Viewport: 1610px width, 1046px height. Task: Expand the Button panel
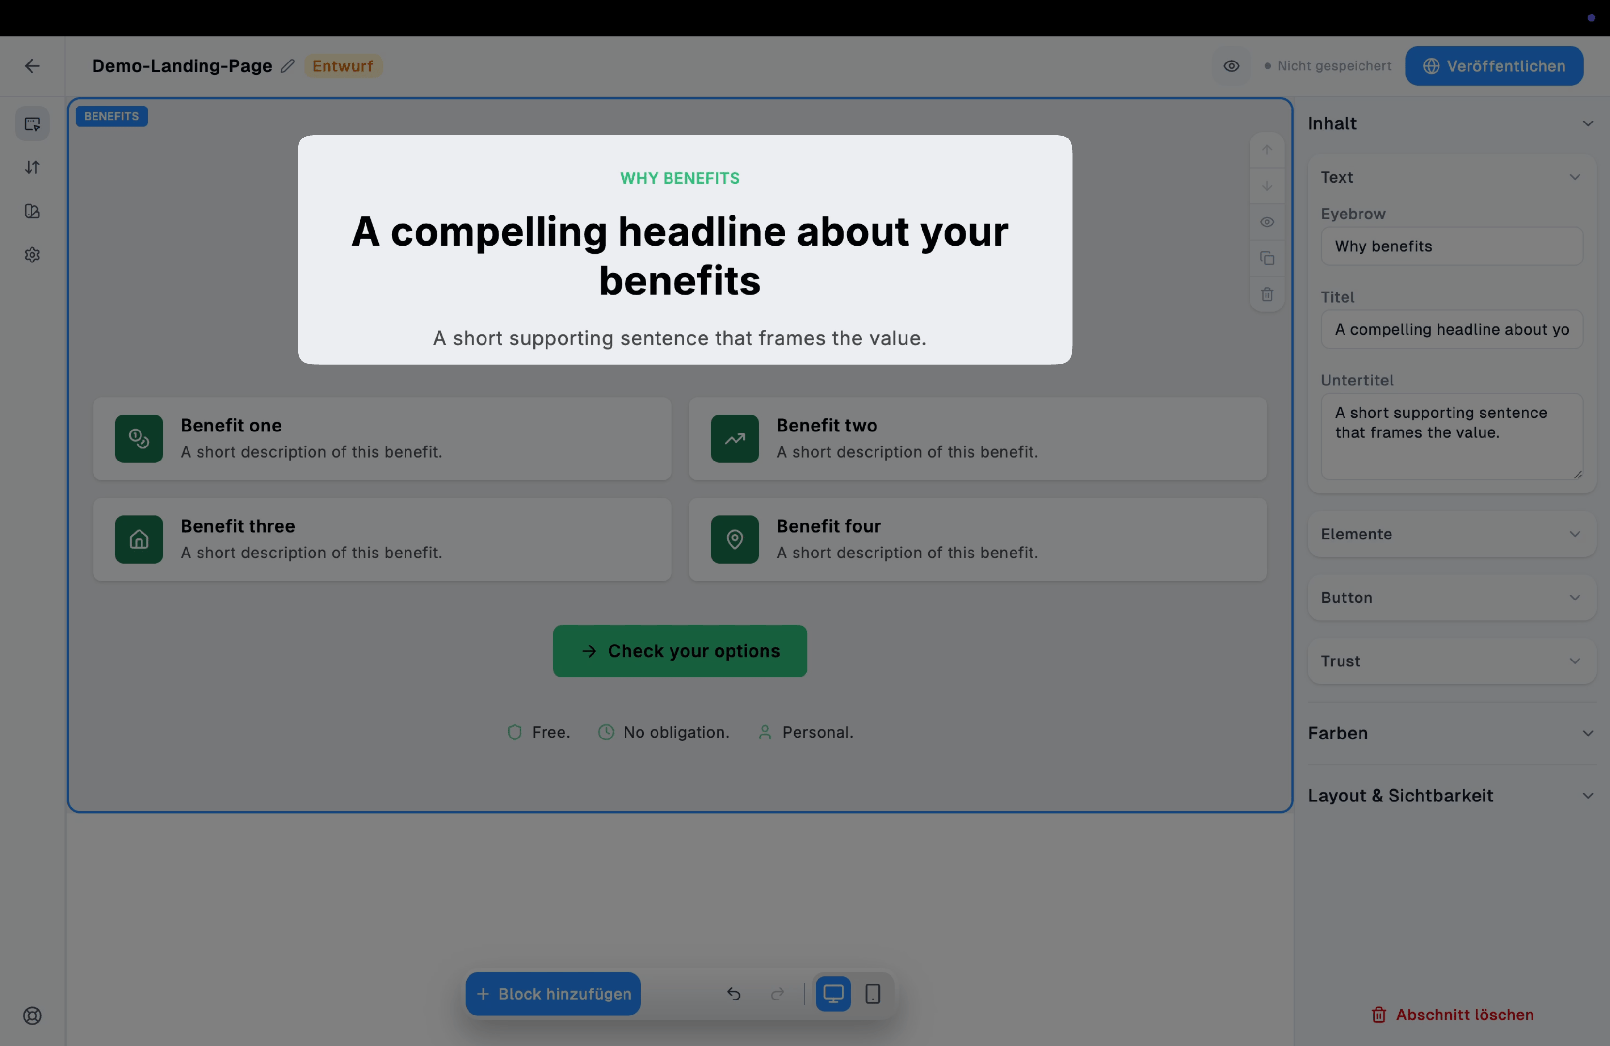click(1451, 598)
